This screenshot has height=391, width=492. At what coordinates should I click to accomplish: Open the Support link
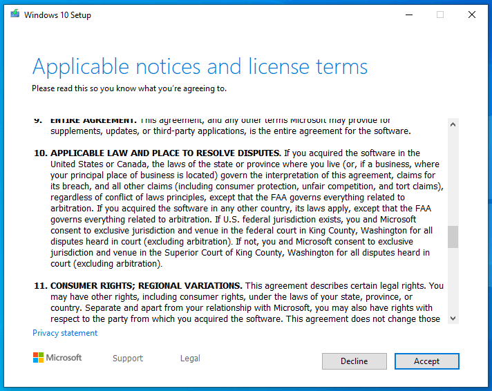128,358
